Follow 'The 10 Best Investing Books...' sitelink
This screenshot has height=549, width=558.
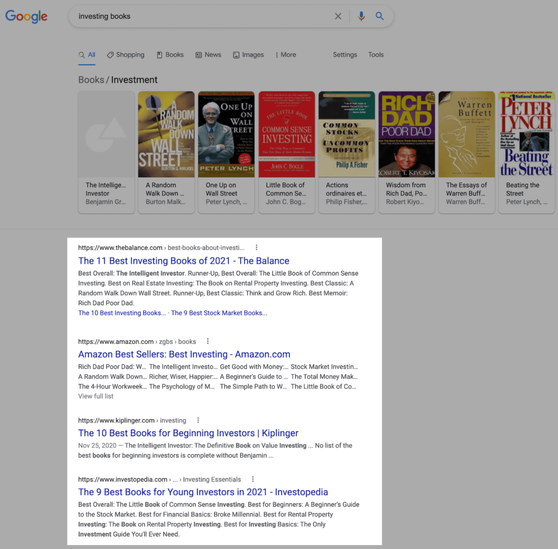[x=122, y=313]
